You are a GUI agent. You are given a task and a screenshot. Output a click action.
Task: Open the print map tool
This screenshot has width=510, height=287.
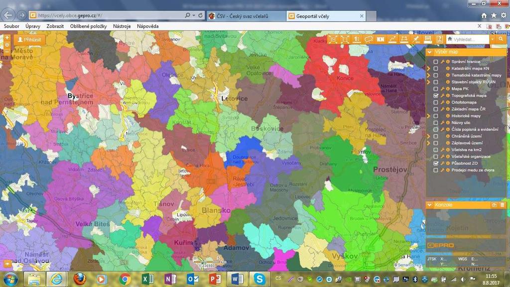[428, 39]
